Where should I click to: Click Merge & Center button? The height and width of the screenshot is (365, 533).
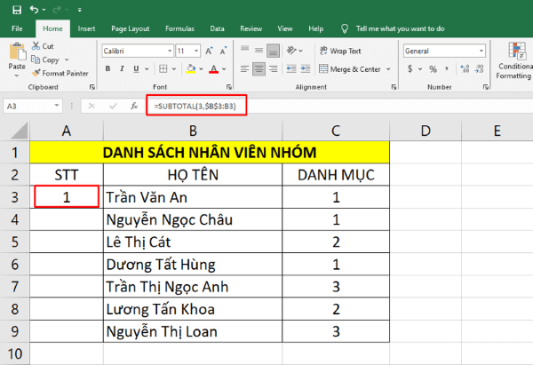[x=350, y=69]
